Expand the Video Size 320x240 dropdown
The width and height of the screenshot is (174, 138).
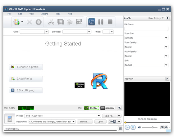coord(146,38)
